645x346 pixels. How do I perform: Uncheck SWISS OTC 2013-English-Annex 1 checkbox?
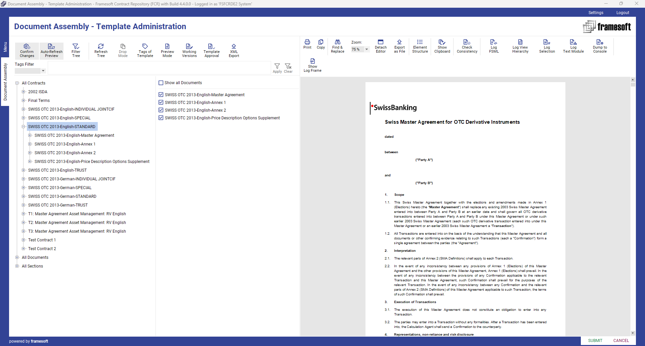pyautogui.click(x=161, y=103)
